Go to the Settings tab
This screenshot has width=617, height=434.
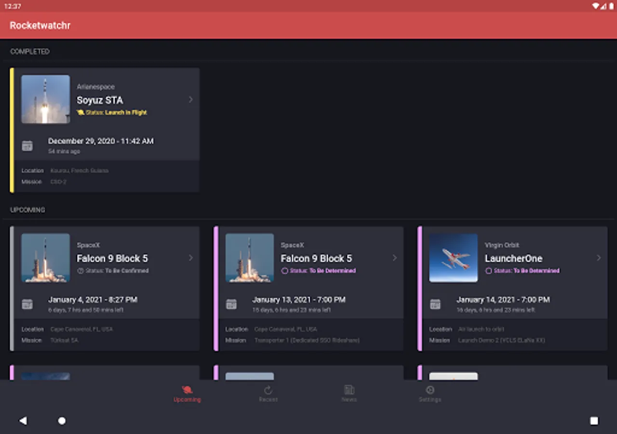430,394
